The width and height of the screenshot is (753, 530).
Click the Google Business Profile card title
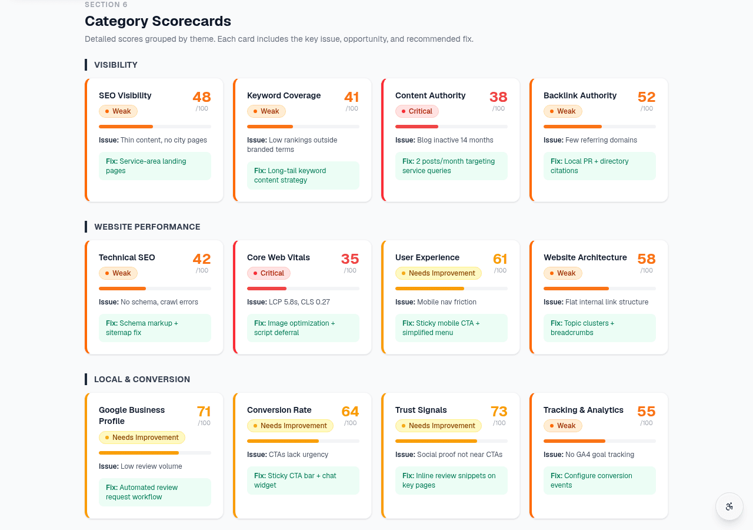tap(132, 416)
